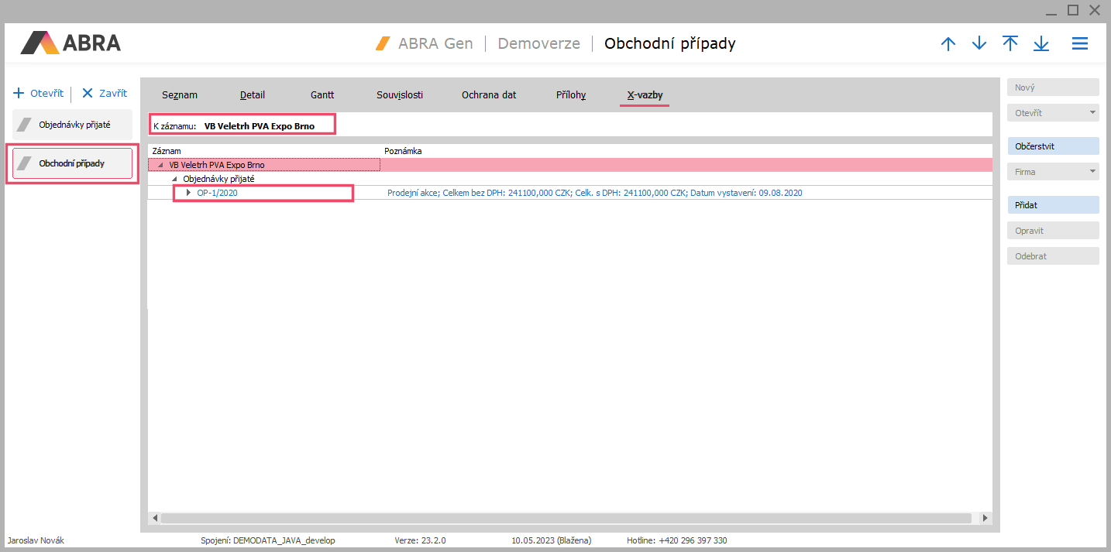Click the horizontal scrollbar right arrow
This screenshot has width=1111, height=552.
[x=985, y=518]
